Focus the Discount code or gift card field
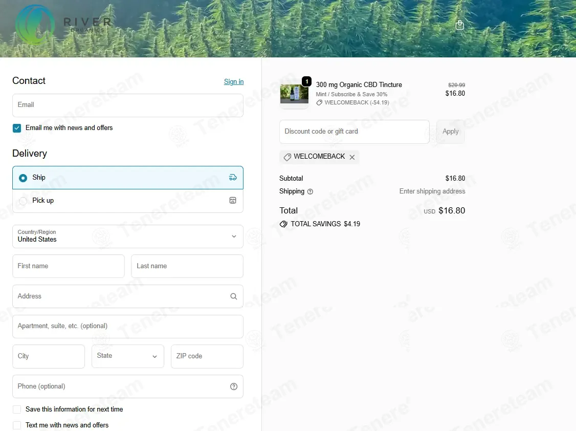The width and height of the screenshot is (576, 431). tap(355, 132)
